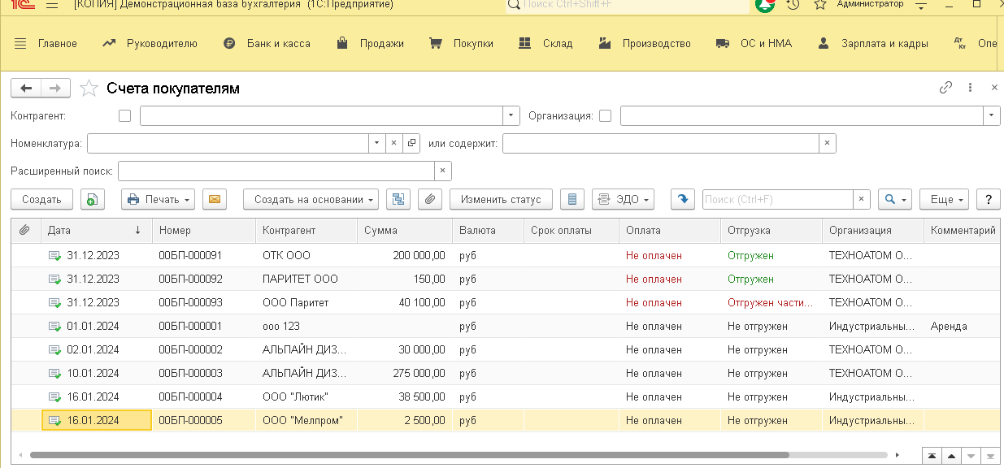Copy link to this form via chain icon

945,88
